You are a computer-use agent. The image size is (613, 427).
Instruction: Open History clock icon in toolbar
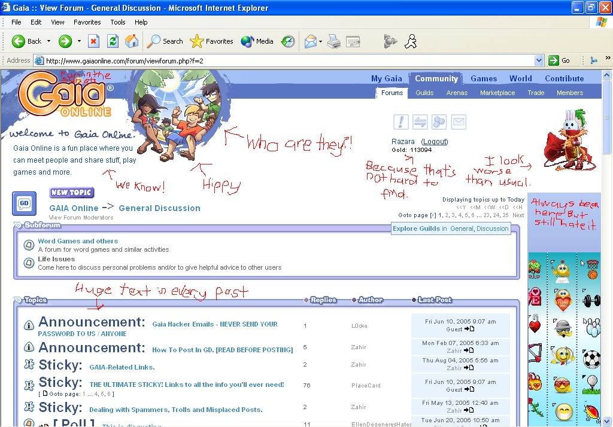click(288, 41)
